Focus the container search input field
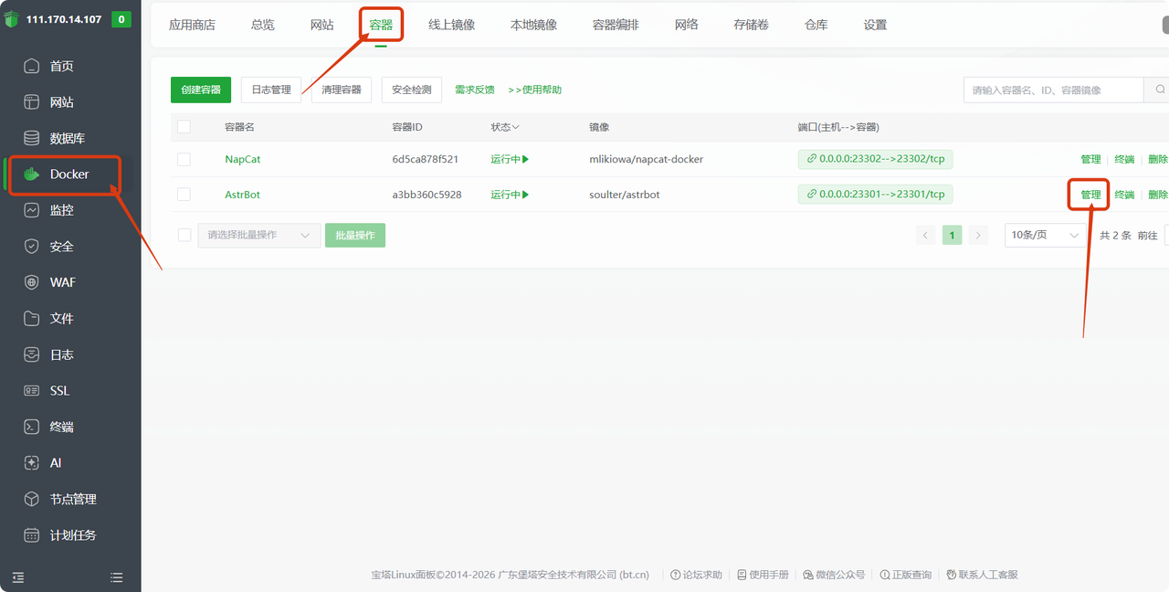The image size is (1169, 592). [1054, 90]
